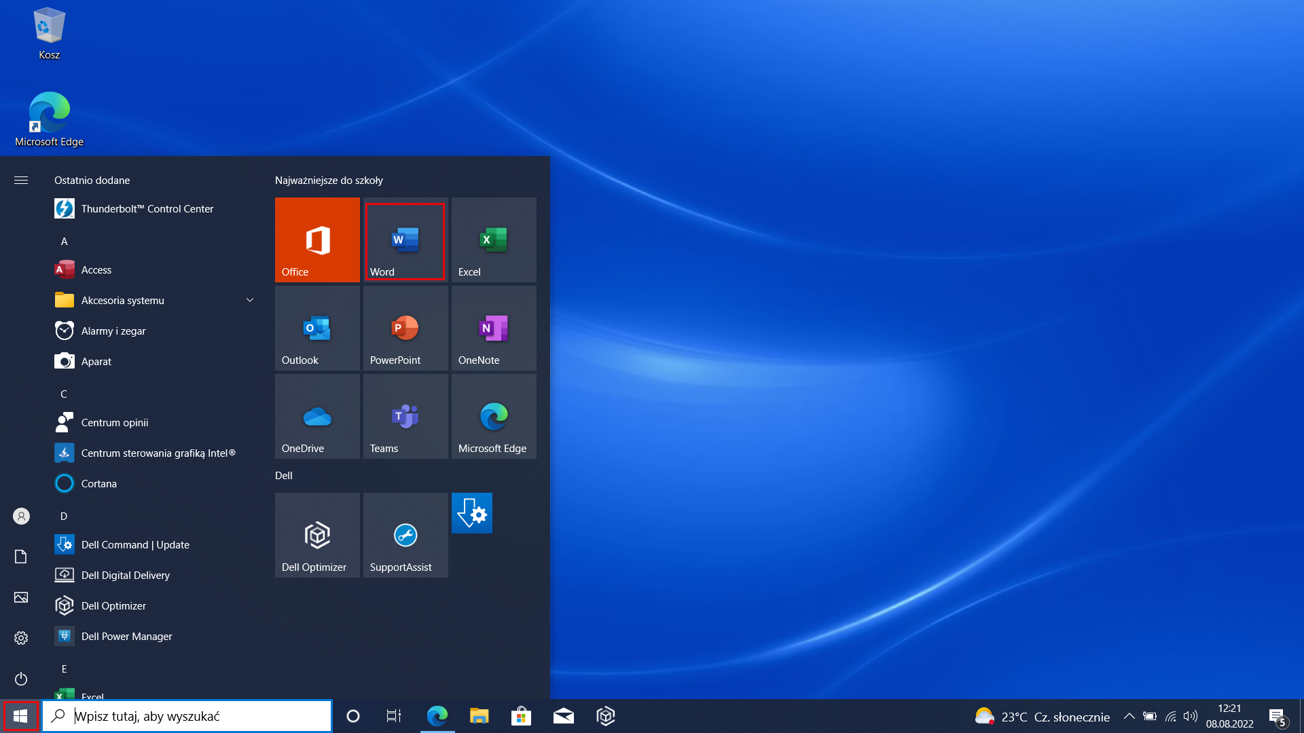
Task: Open Microsoft Edge tile in Start menu
Action: (x=494, y=416)
